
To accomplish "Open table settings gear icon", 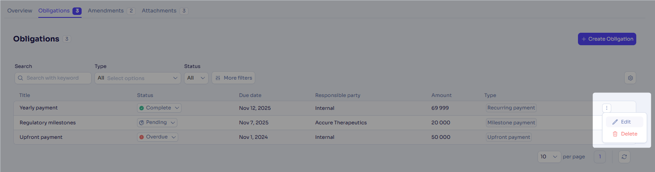I will pos(630,78).
